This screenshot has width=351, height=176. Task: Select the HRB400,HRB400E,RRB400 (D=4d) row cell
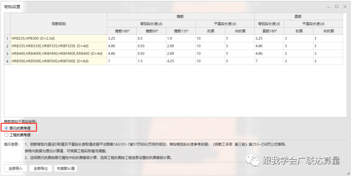(x=59, y=54)
